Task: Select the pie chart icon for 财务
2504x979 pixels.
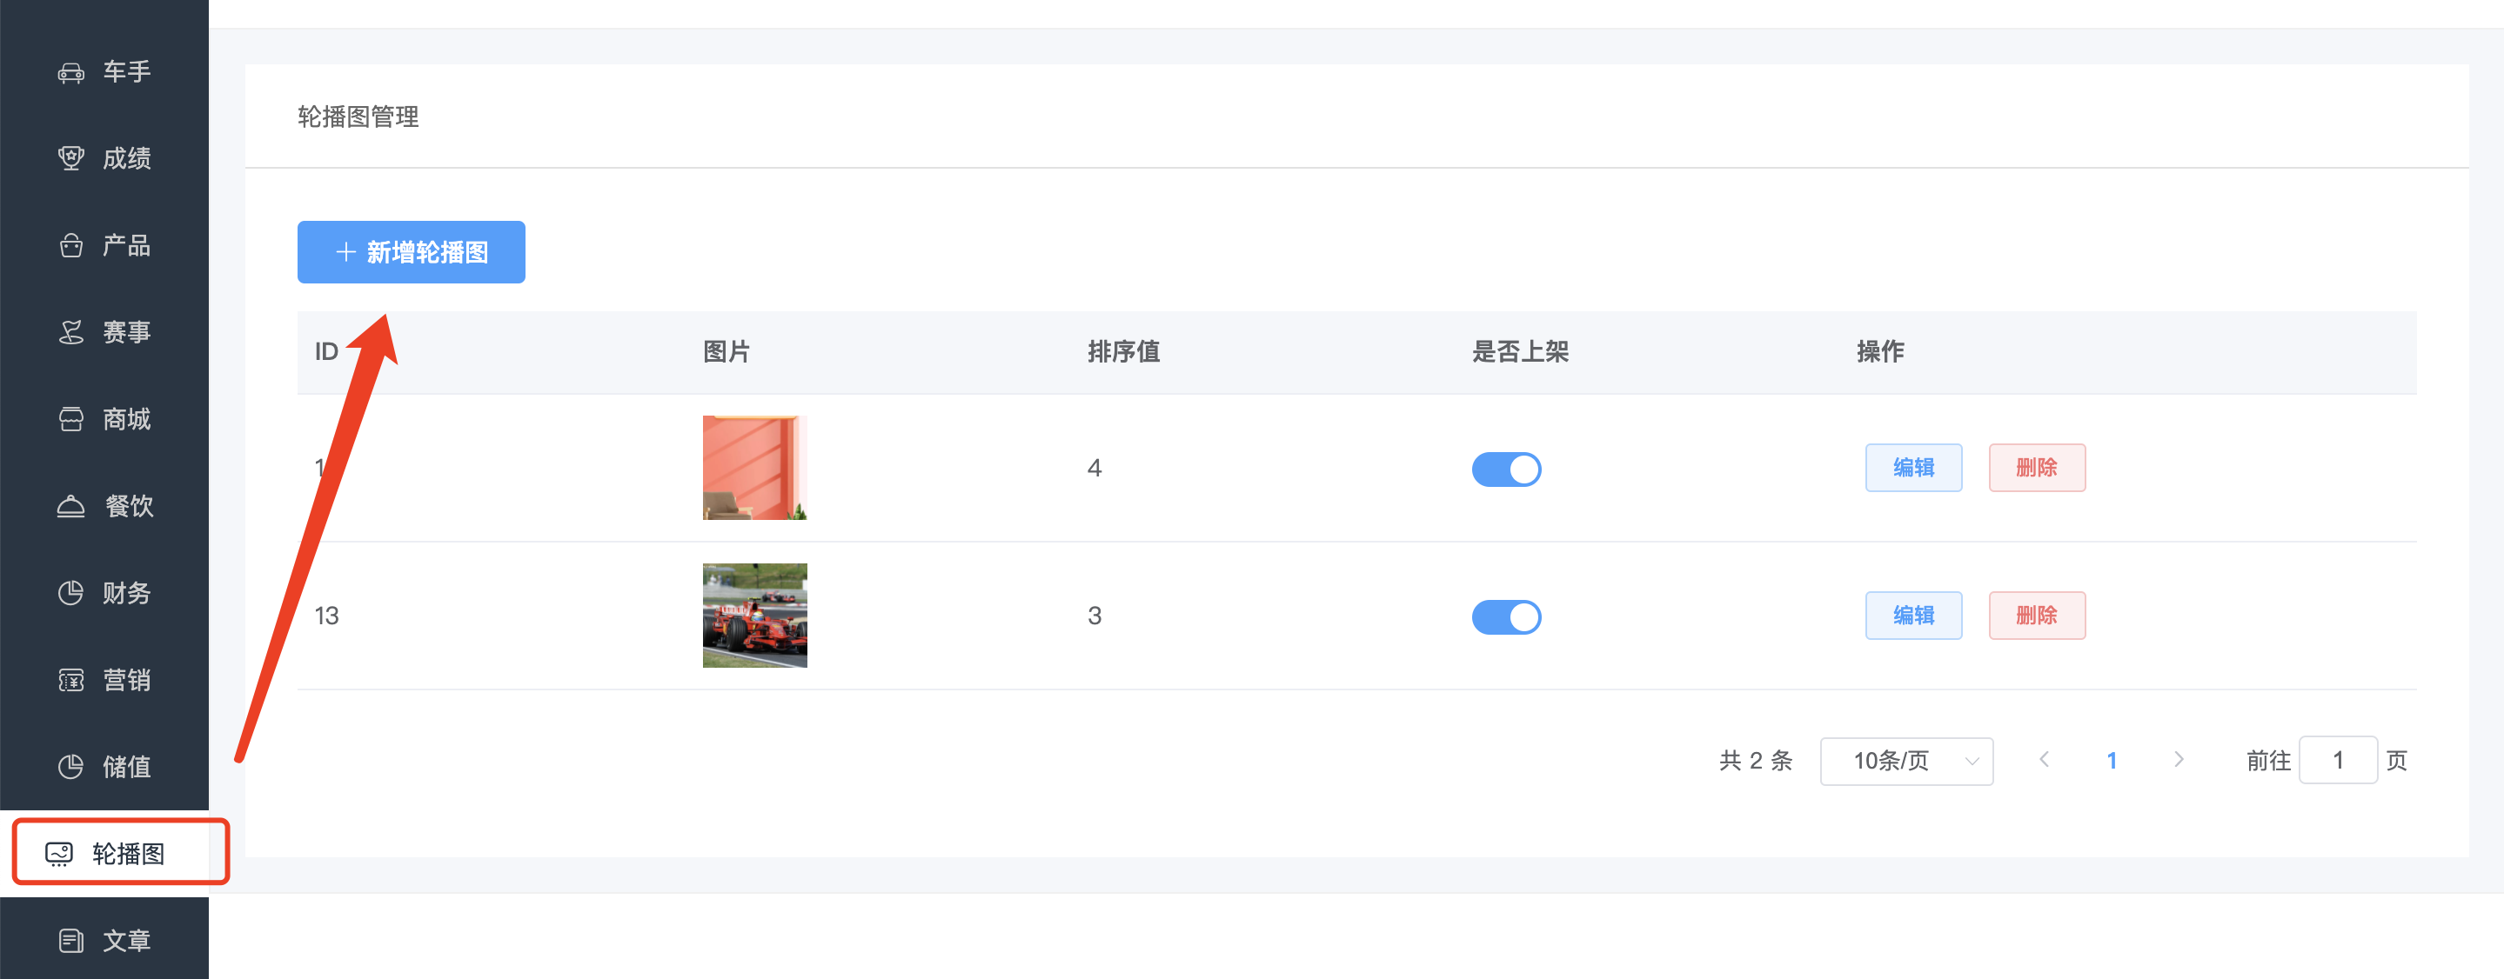Action: 71,592
